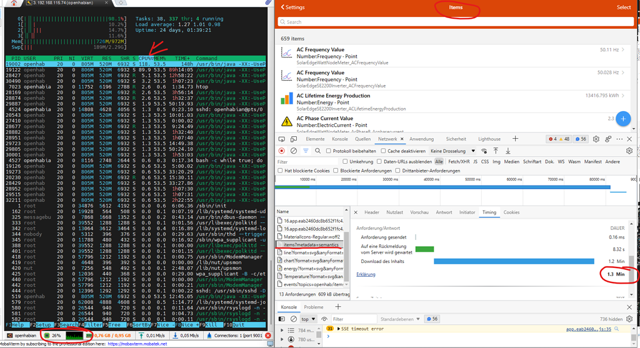Expand the SSE timeout error message

tap(339, 329)
